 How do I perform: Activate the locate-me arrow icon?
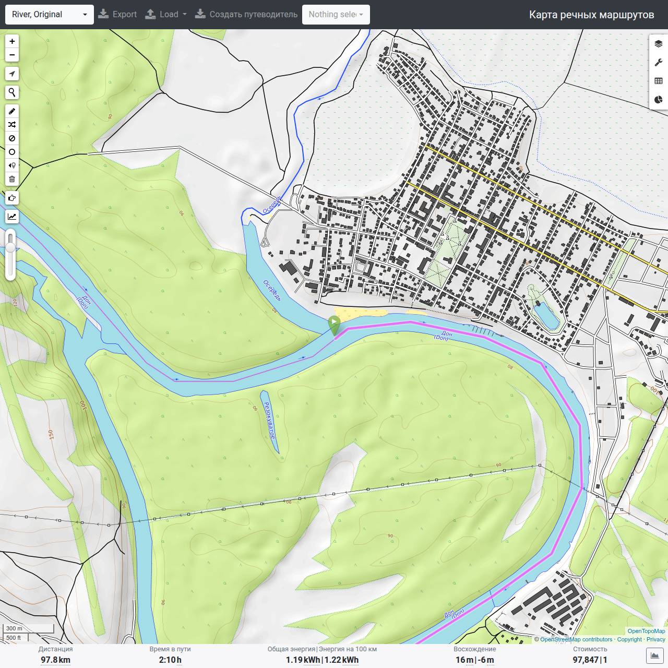[12, 74]
